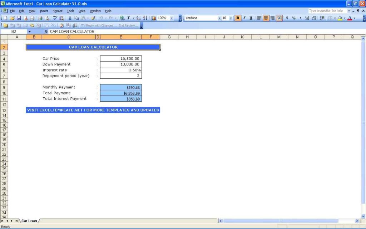Run the Spelling check (ABC) icon
The image size is (366, 229).
[x=55, y=18]
